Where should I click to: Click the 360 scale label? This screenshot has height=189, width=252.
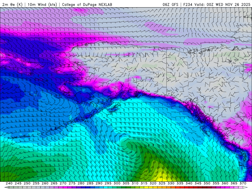tap(225, 183)
